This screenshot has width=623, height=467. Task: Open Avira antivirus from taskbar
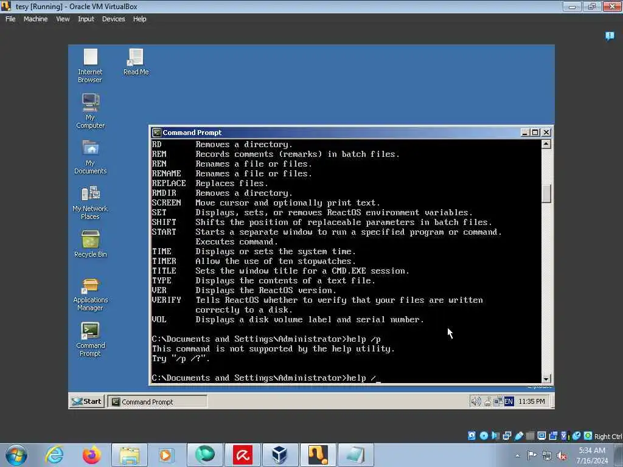point(243,455)
